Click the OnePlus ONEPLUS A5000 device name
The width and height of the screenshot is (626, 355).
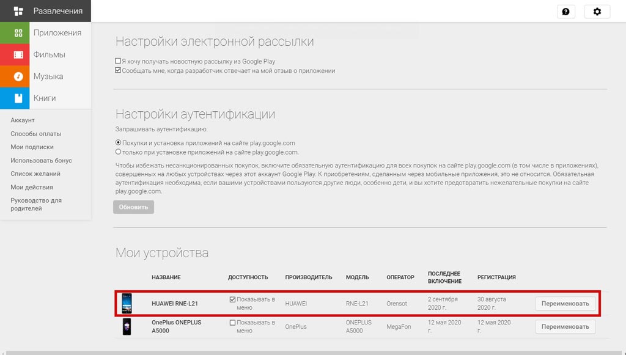(x=177, y=326)
